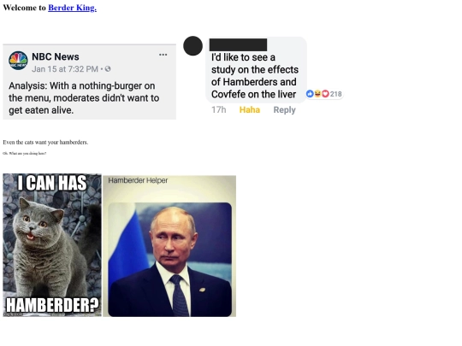462x346 pixels.
Task: Click the NBC News page name
Action: point(56,56)
